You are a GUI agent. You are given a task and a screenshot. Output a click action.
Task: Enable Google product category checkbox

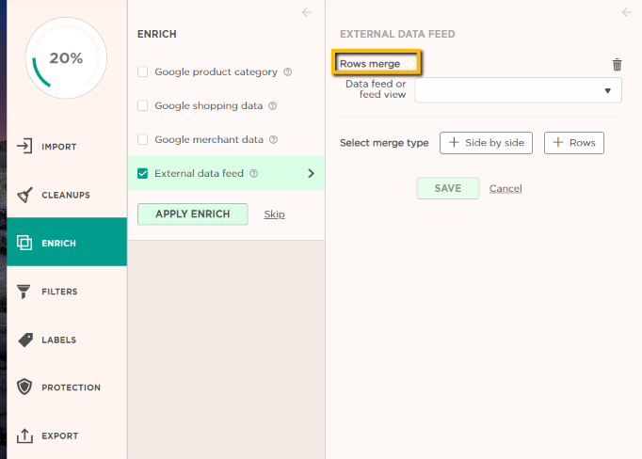(x=142, y=72)
